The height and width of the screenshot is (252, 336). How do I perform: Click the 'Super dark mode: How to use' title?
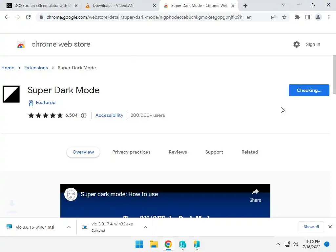pyautogui.click(x=119, y=194)
